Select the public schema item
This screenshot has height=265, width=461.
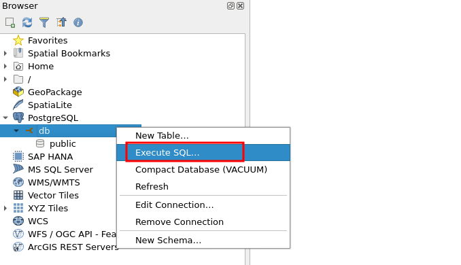click(63, 143)
